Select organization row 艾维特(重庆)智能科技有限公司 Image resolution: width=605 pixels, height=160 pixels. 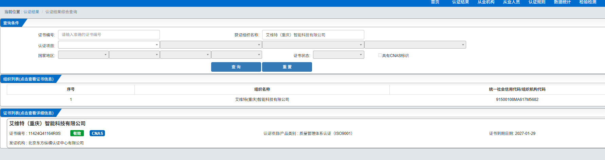262,100
